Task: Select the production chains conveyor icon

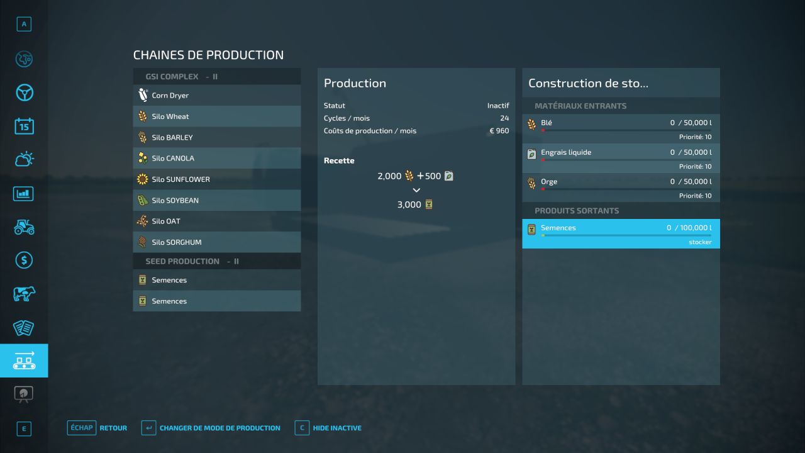Action: pos(24,361)
